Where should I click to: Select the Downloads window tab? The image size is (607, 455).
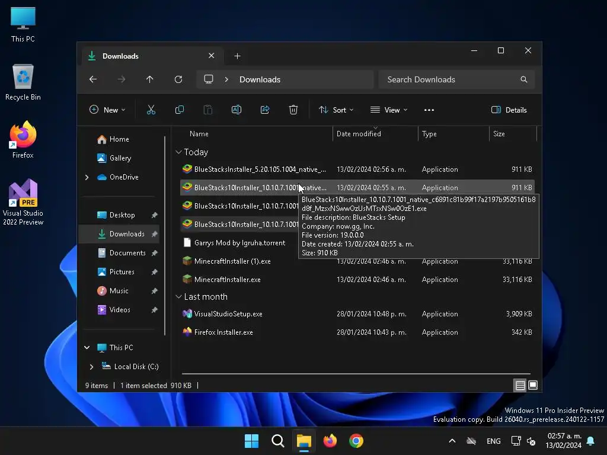pos(151,56)
